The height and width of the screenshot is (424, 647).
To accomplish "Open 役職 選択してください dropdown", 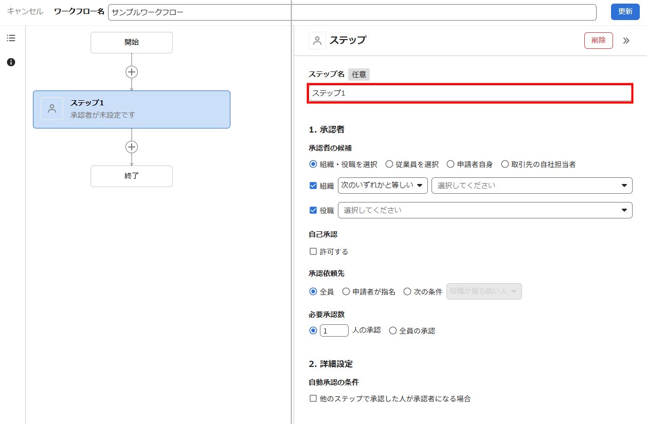I will [484, 210].
